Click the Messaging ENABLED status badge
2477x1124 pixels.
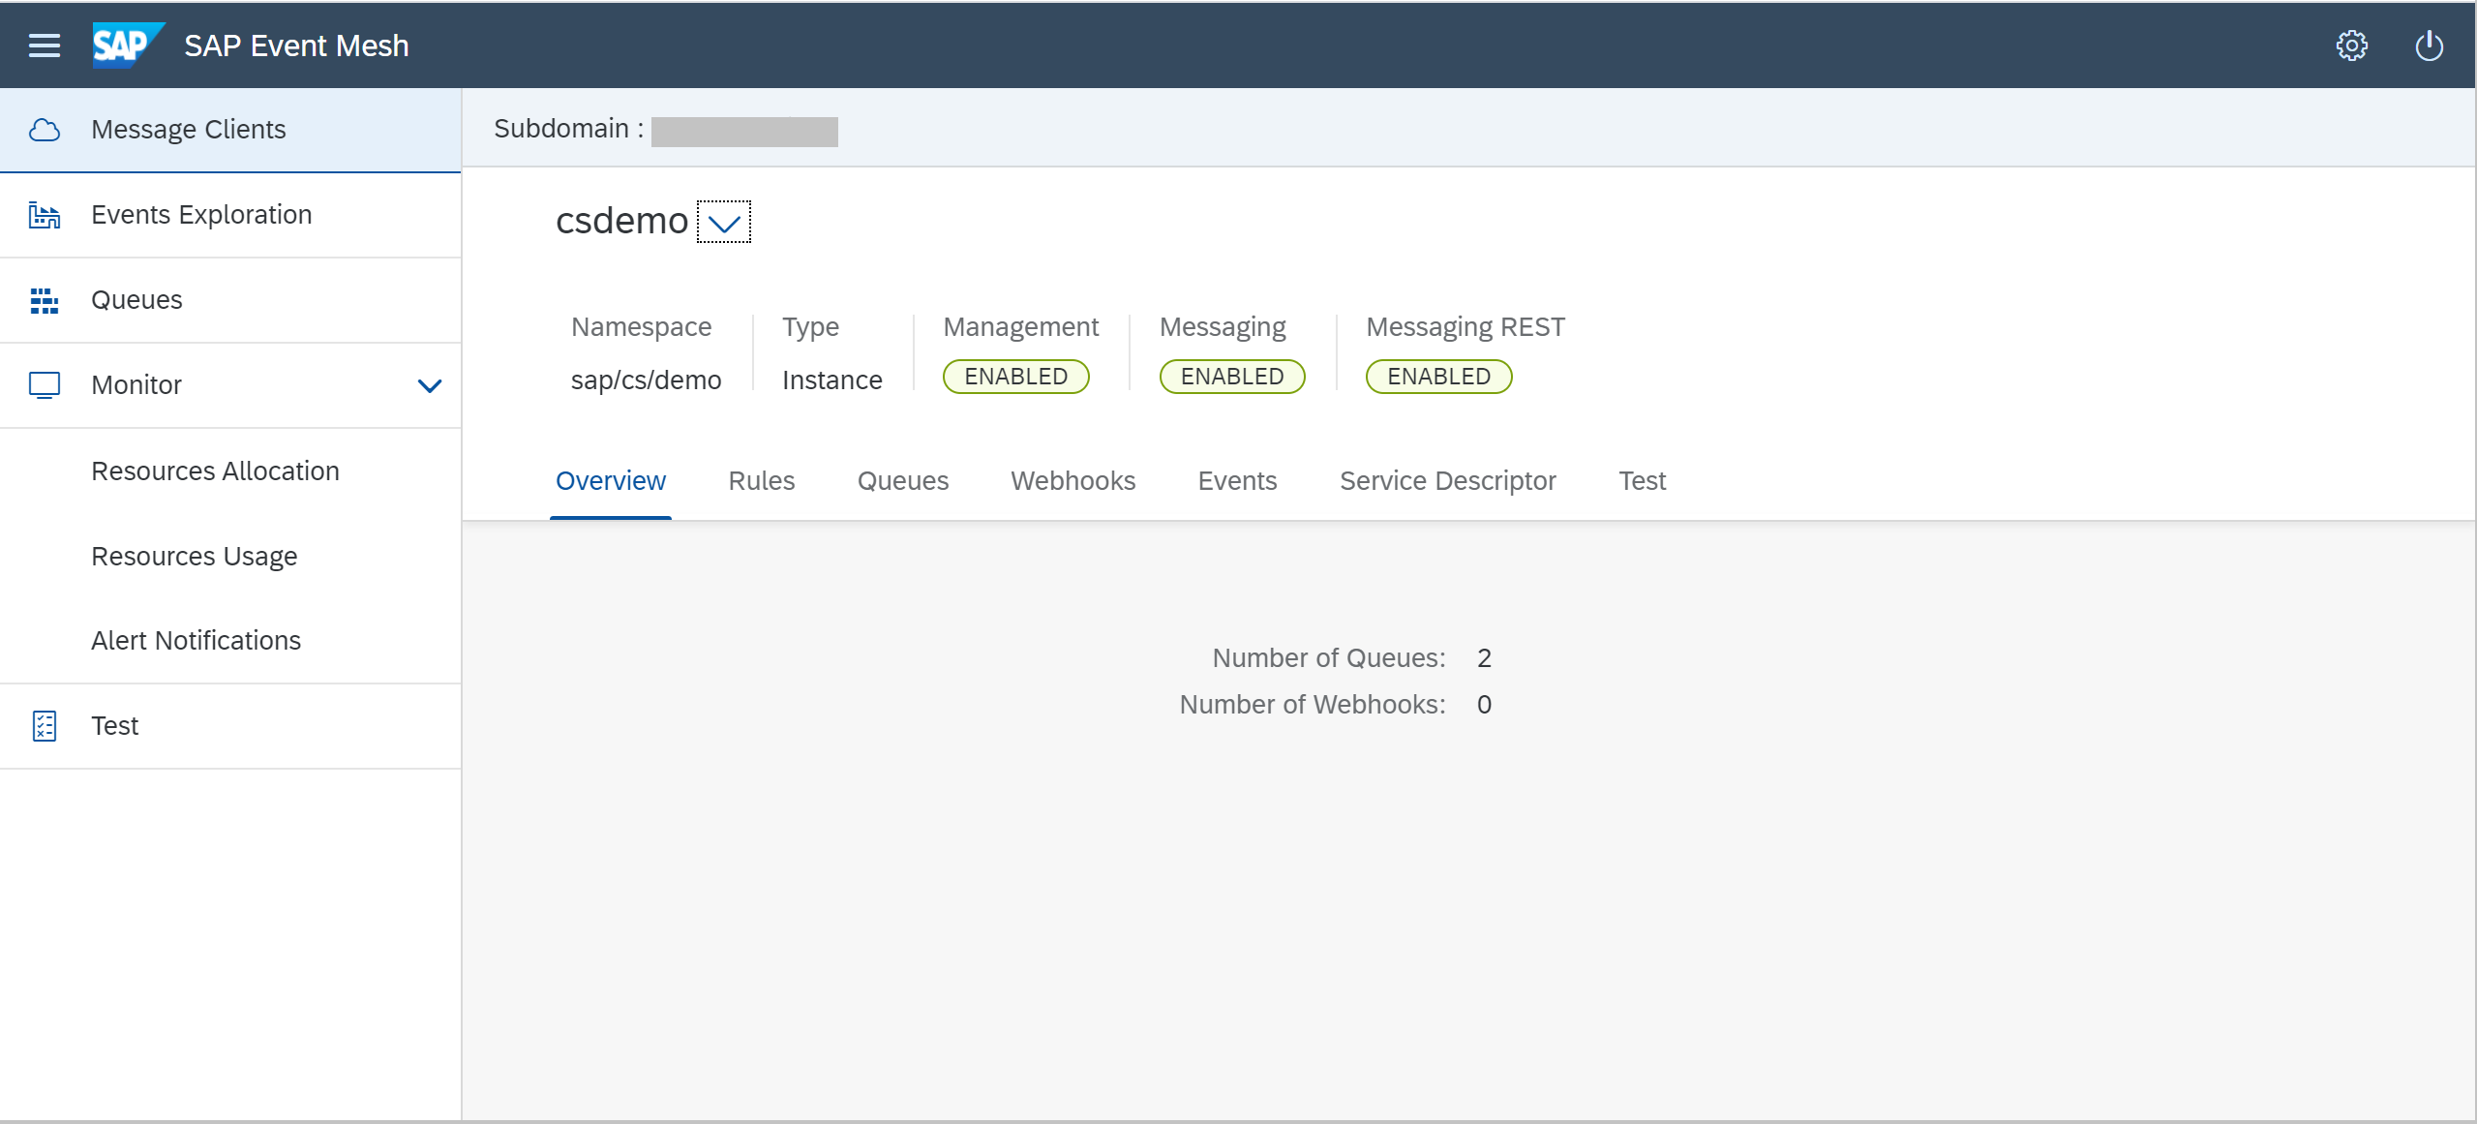[1232, 377]
